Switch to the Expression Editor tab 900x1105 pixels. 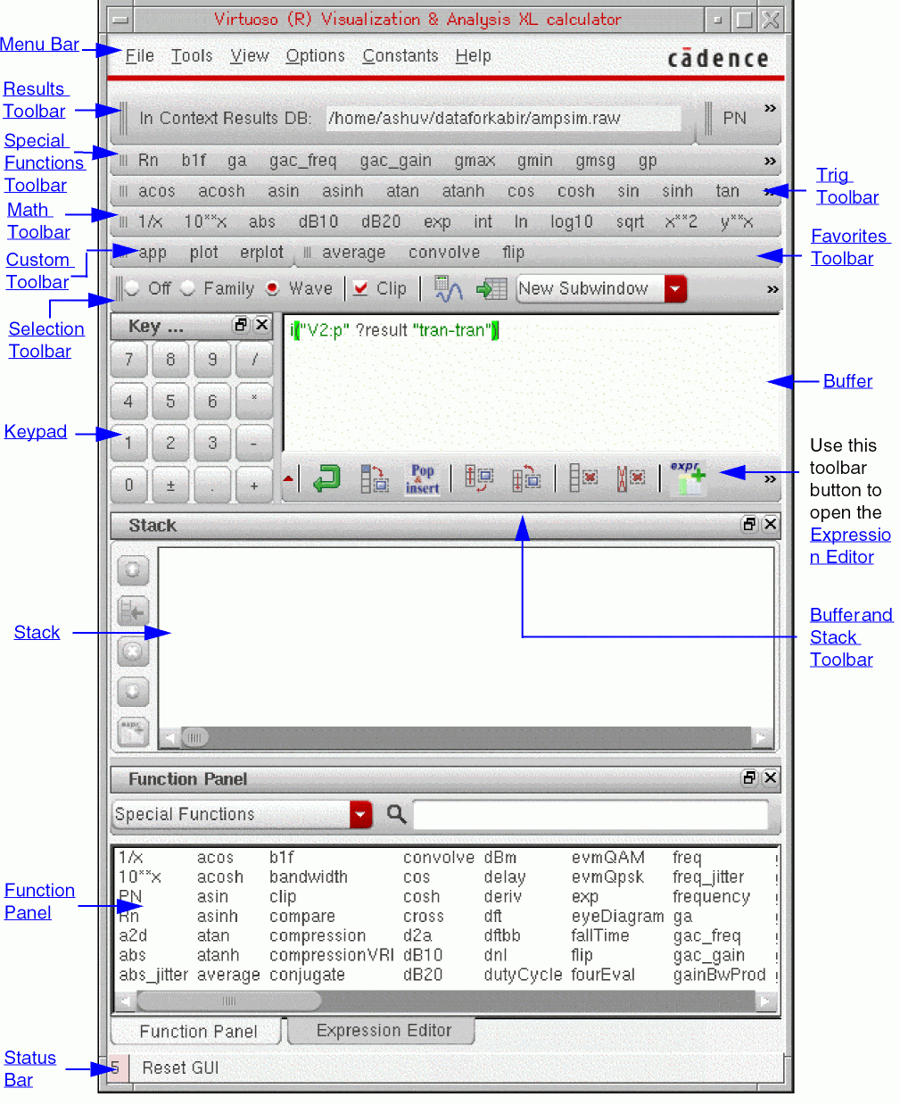(x=384, y=1030)
